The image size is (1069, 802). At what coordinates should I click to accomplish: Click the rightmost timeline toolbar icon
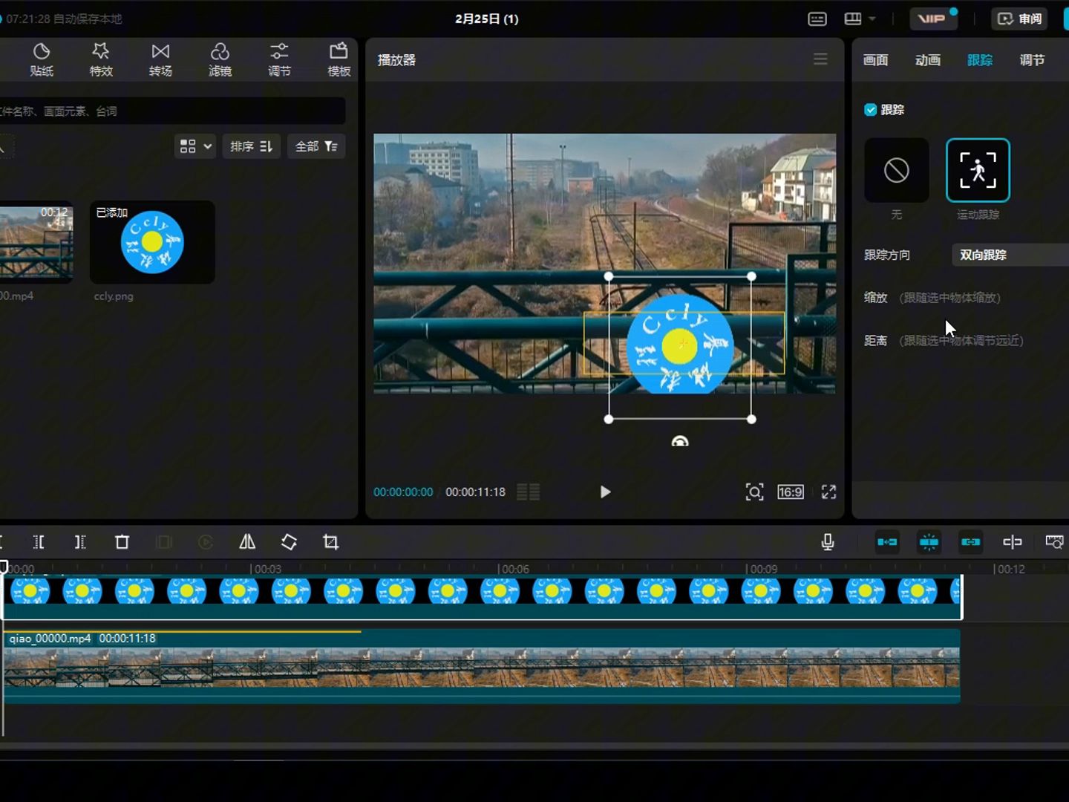(x=1054, y=542)
